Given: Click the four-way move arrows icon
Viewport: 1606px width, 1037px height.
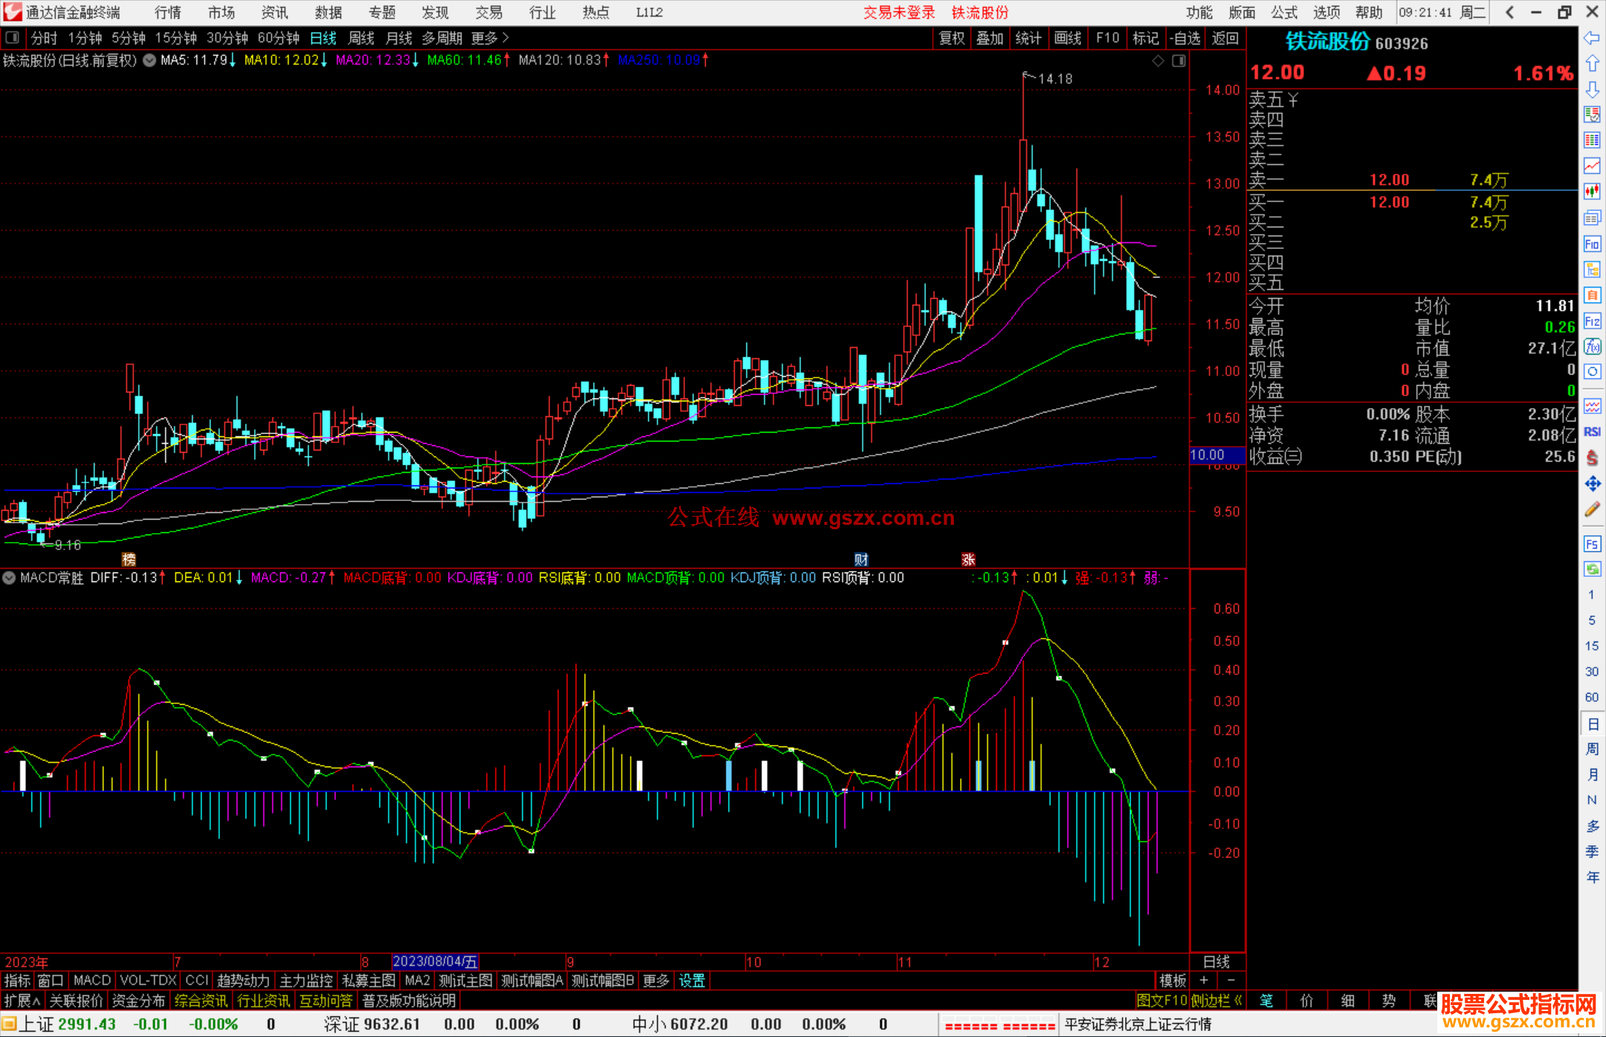Looking at the screenshot, I should click(1592, 484).
